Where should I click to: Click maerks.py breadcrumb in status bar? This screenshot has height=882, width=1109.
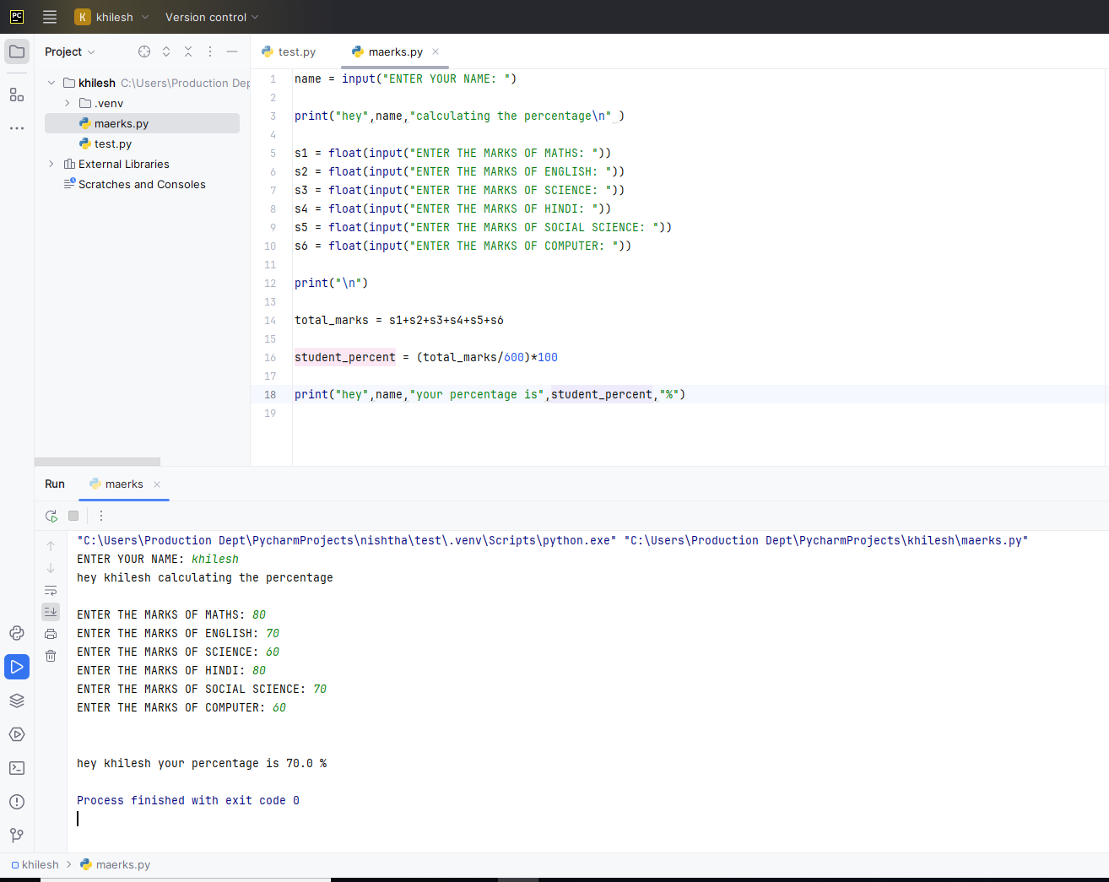point(115,864)
